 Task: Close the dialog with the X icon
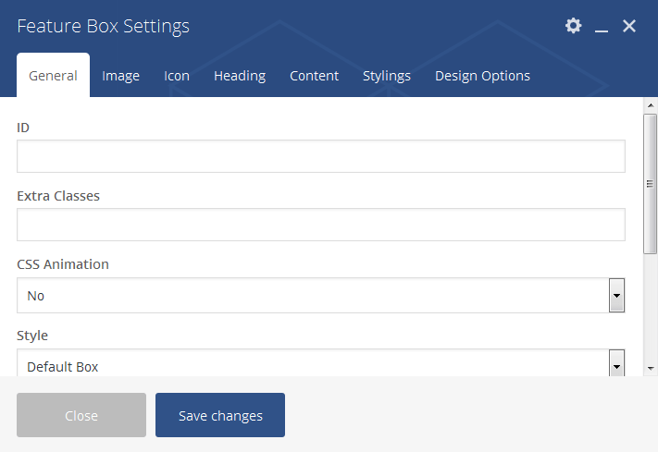(x=629, y=26)
